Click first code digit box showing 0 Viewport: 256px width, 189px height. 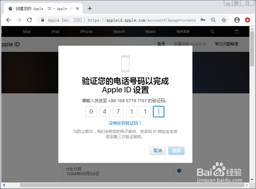click(91, 112)
